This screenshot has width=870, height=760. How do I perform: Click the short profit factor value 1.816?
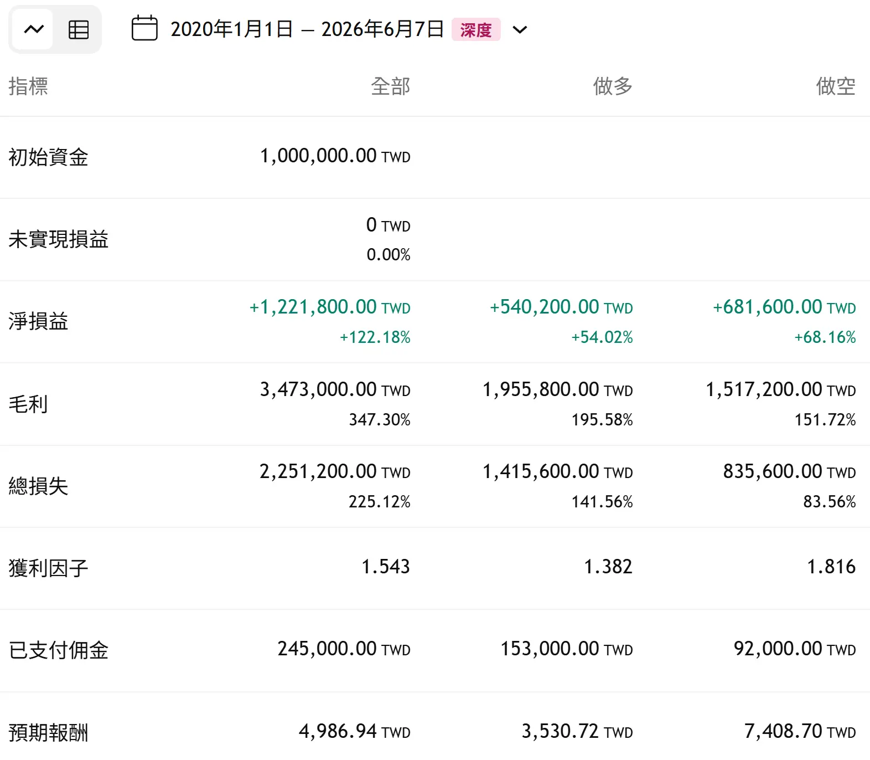click(831, 567)
